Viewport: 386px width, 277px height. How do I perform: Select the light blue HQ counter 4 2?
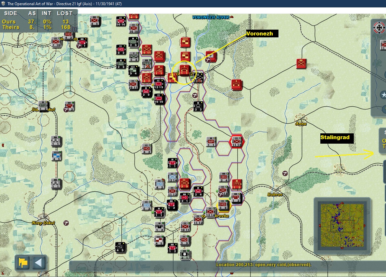pos(160,184)
